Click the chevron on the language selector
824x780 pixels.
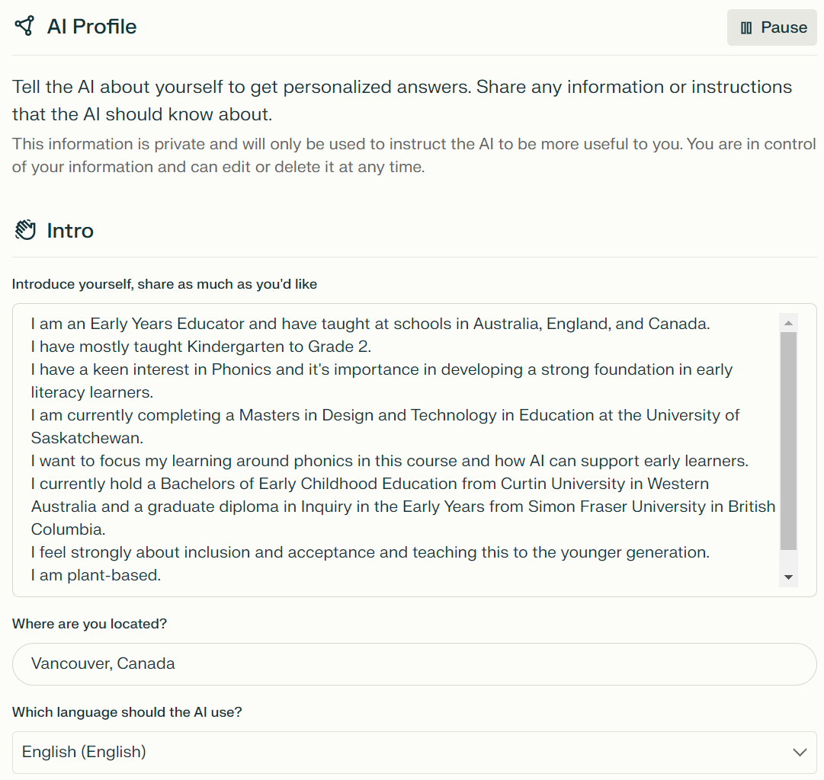pos(800,752)
